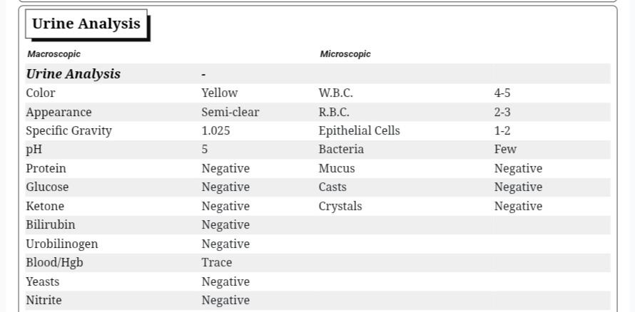The image size is (635, 312).
Task: Click the Crystals label
Action: 340,207
